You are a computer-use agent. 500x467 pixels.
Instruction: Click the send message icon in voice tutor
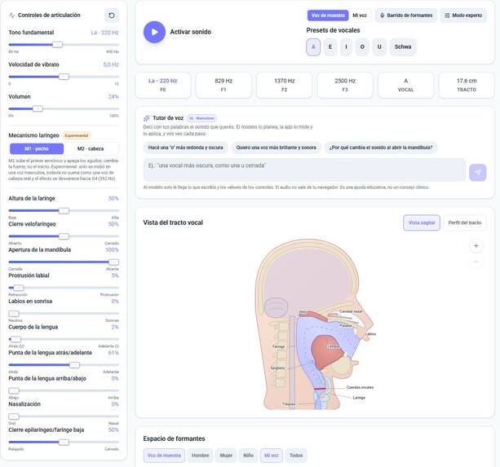(477, 172)
